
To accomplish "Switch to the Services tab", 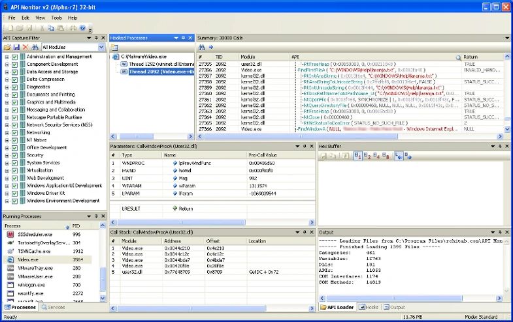I will pyautogui.click(x=54, y=307).
